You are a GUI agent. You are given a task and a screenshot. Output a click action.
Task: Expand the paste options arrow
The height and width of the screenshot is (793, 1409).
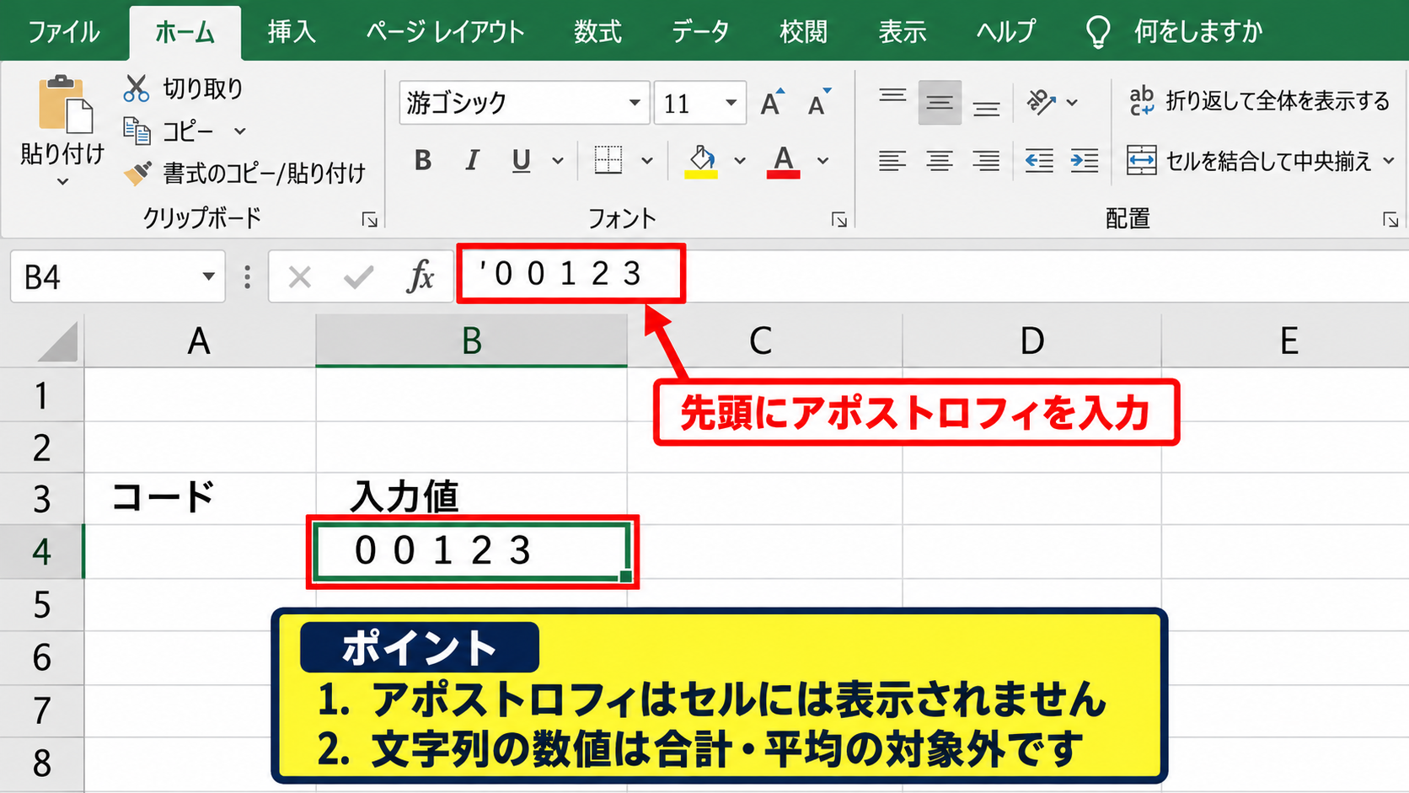point(62,181)
